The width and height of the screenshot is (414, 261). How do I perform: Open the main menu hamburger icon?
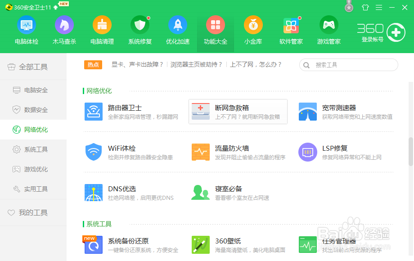pos(379,7)
